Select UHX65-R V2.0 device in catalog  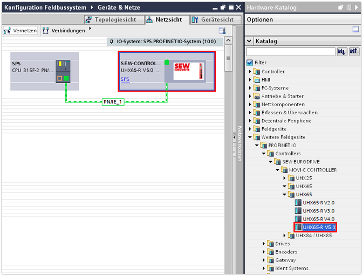(x=318, y=203)
